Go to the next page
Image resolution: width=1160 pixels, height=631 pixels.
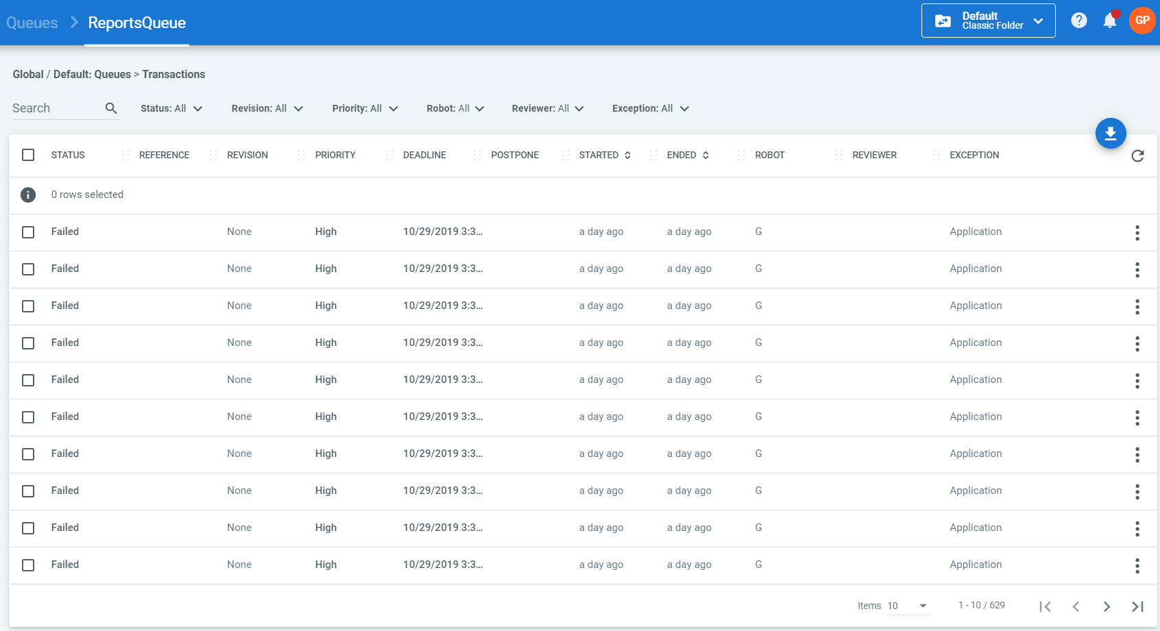tap(1107, 606)
